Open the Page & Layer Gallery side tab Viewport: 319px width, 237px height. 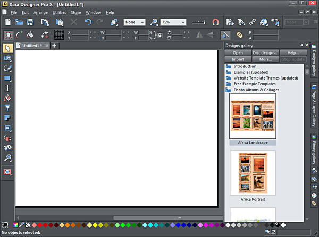[314, 105]
